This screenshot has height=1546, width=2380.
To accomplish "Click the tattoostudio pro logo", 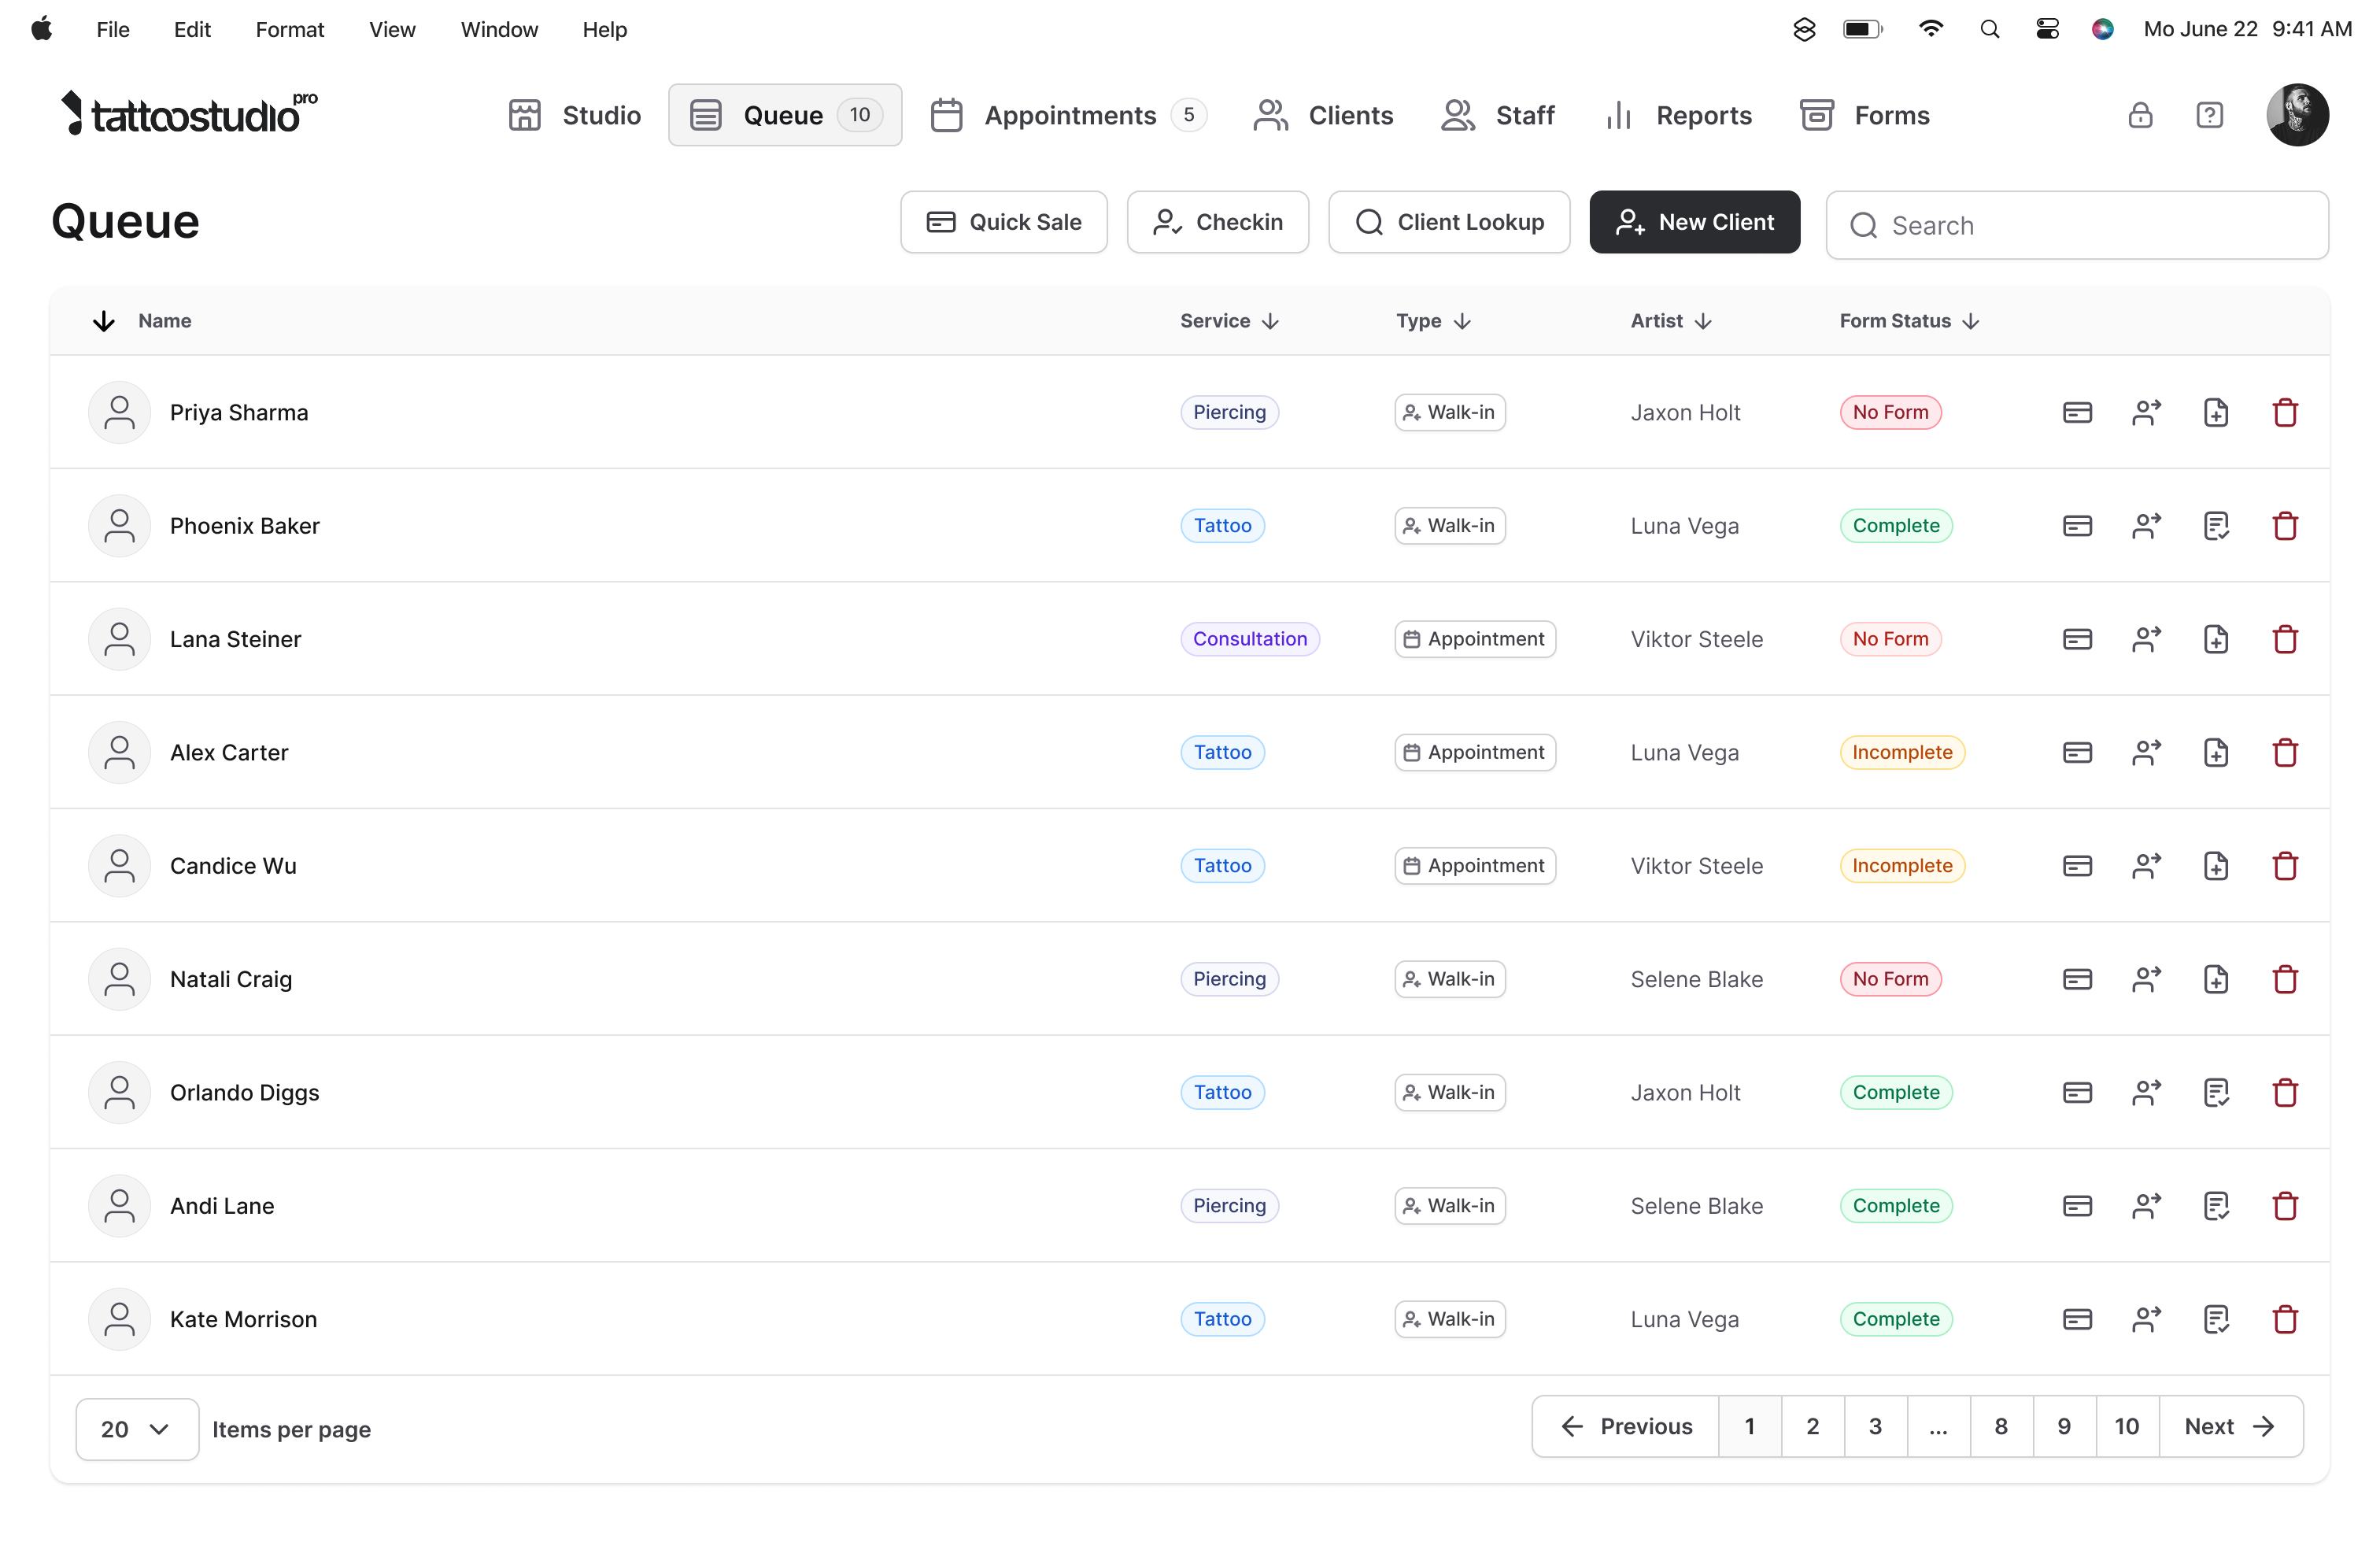I will point(189,113).
